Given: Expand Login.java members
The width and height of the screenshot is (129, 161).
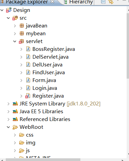Looking at the screenshot, I should tap(21, 88).
